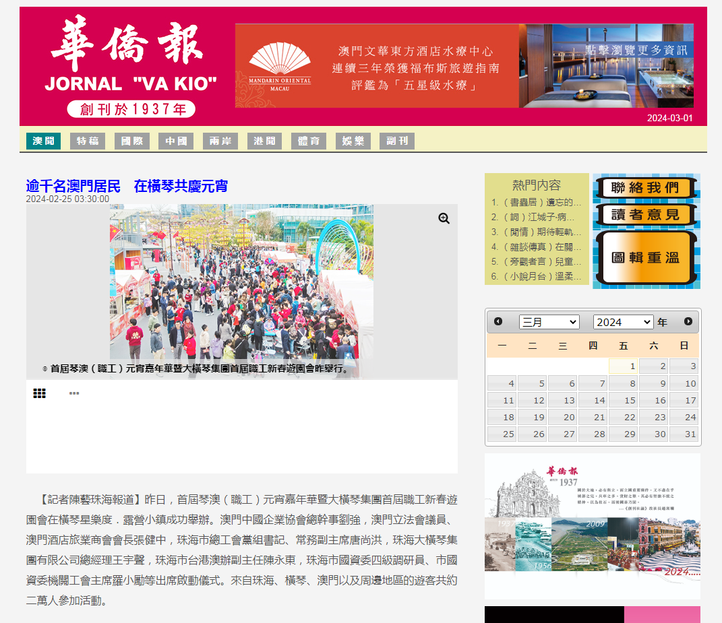Click the 聯絡我們 button

[x=645, y=188]
